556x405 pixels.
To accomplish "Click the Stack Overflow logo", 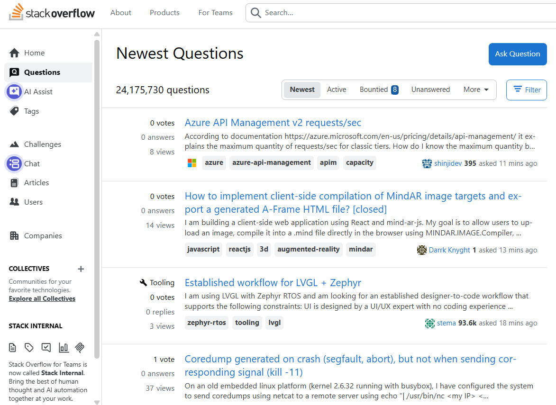I will click(52, 13).
